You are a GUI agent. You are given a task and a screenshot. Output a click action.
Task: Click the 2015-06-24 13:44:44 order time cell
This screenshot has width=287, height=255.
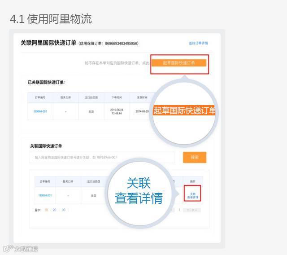point(117,111)
